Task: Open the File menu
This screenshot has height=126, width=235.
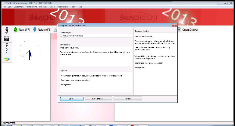Action: (4, 7)
